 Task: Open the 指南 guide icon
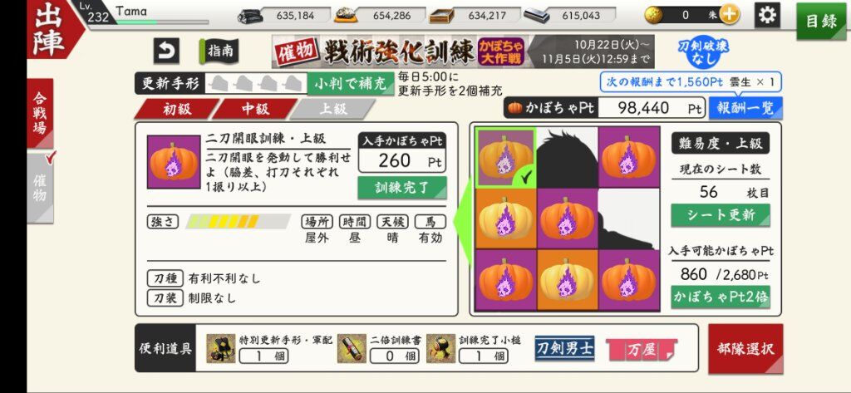219,51
